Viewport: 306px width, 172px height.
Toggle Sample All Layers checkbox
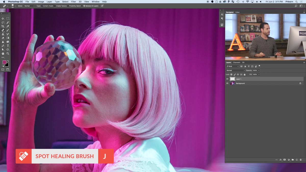[84, 6]
